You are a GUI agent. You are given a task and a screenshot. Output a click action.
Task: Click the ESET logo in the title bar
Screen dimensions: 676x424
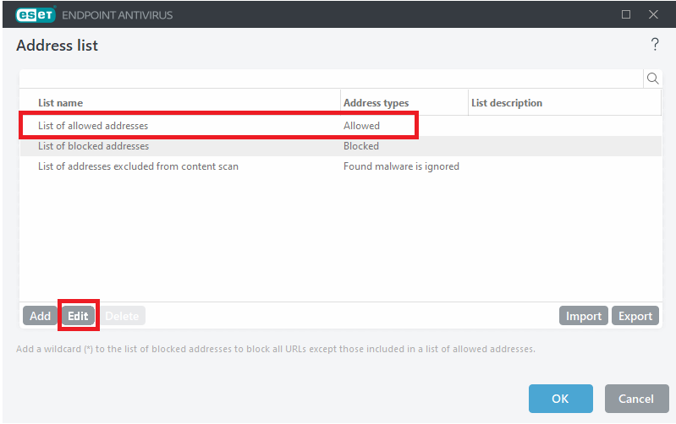click(35, 14)
